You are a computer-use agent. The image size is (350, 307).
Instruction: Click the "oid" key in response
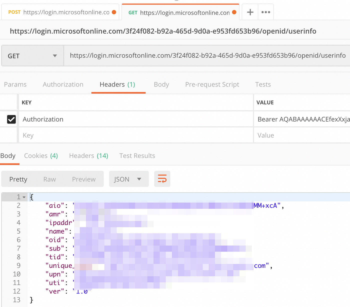(x=55, y=240)
